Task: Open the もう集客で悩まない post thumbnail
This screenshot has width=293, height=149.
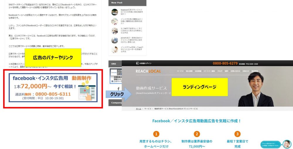Action: (x=115, y=31)
